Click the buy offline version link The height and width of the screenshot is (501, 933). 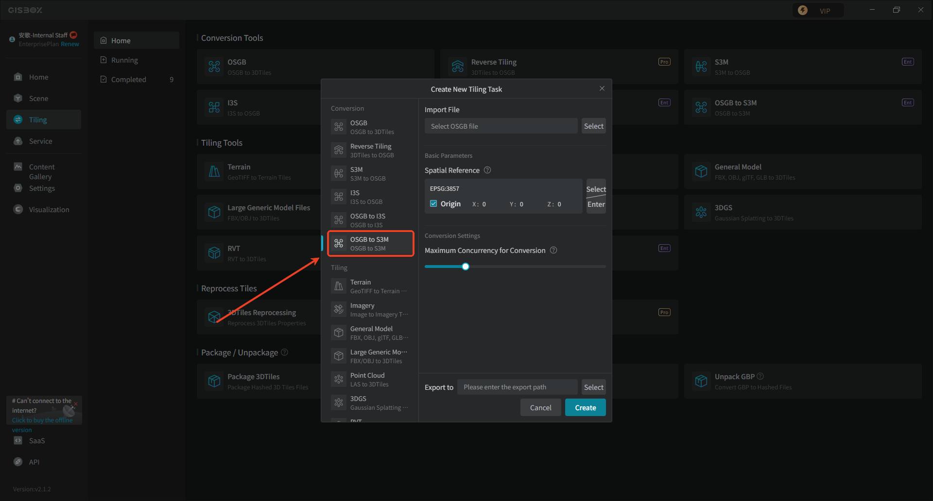[42, 425]
